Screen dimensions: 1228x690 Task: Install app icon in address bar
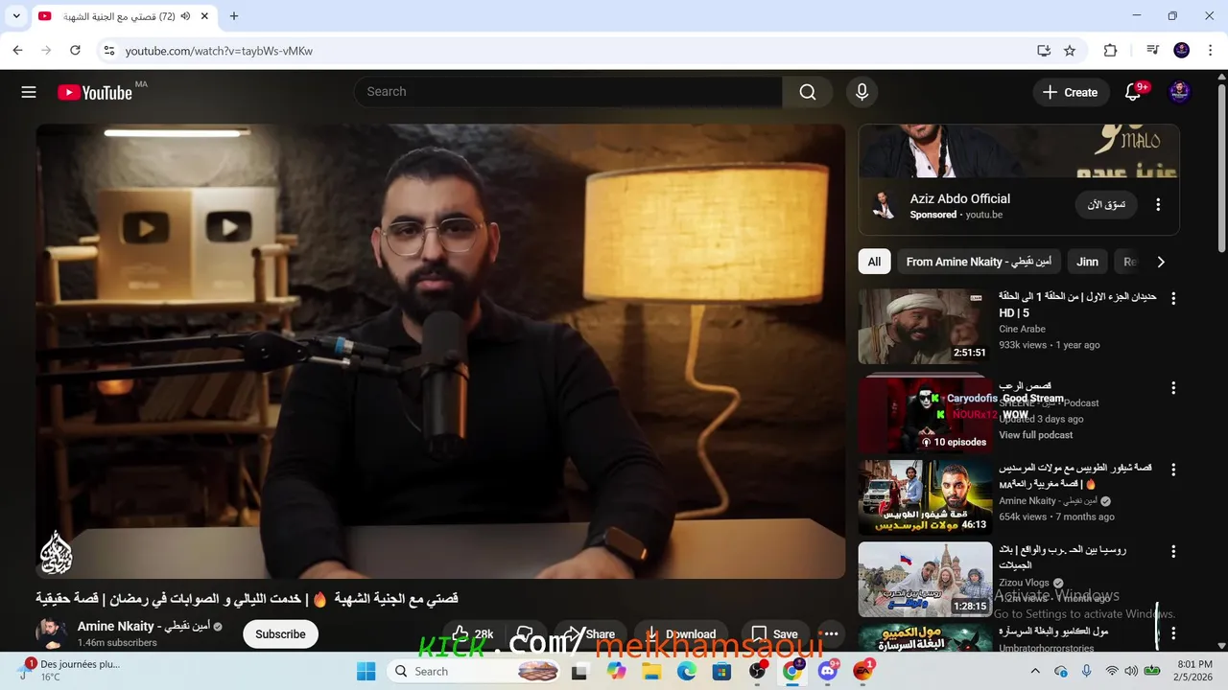tap(1044, 51)
